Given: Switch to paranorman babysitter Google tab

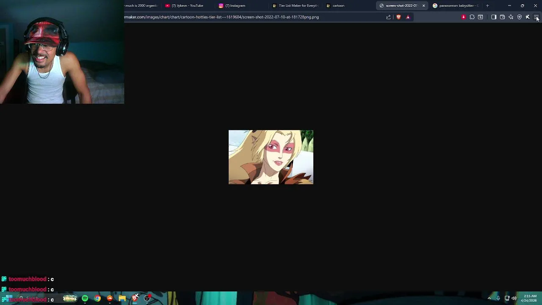Looking at the screenshot, I should point(456,6).
